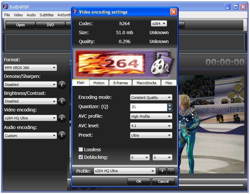Open the x264 codec dropdown
The width and height of the screenshot is (250, 194).
[159, 24]
